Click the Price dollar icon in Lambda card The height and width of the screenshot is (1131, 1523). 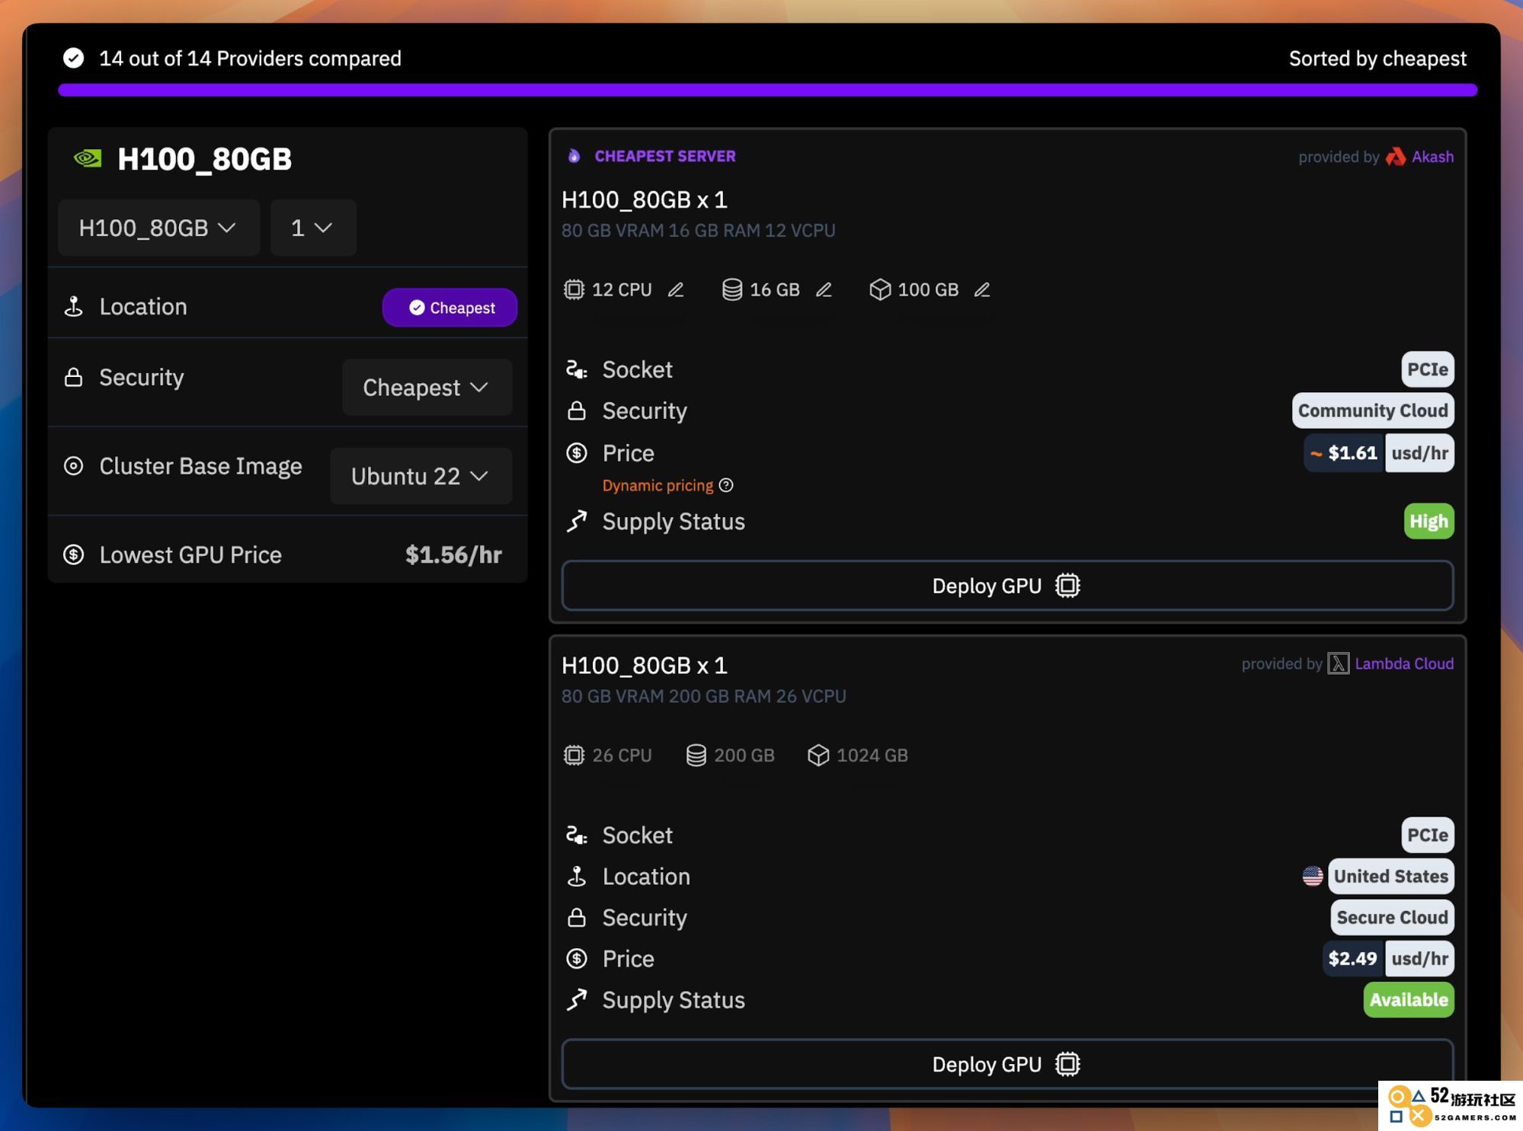click(577, 959)
